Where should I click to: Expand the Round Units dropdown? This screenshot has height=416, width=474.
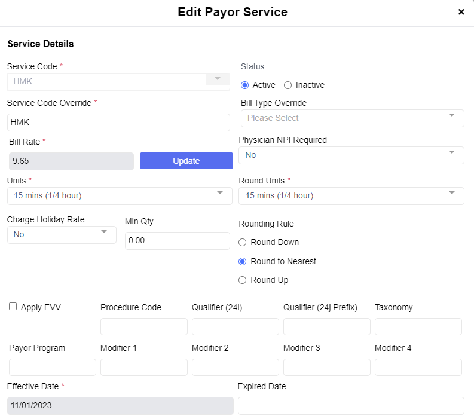point(351,196)
